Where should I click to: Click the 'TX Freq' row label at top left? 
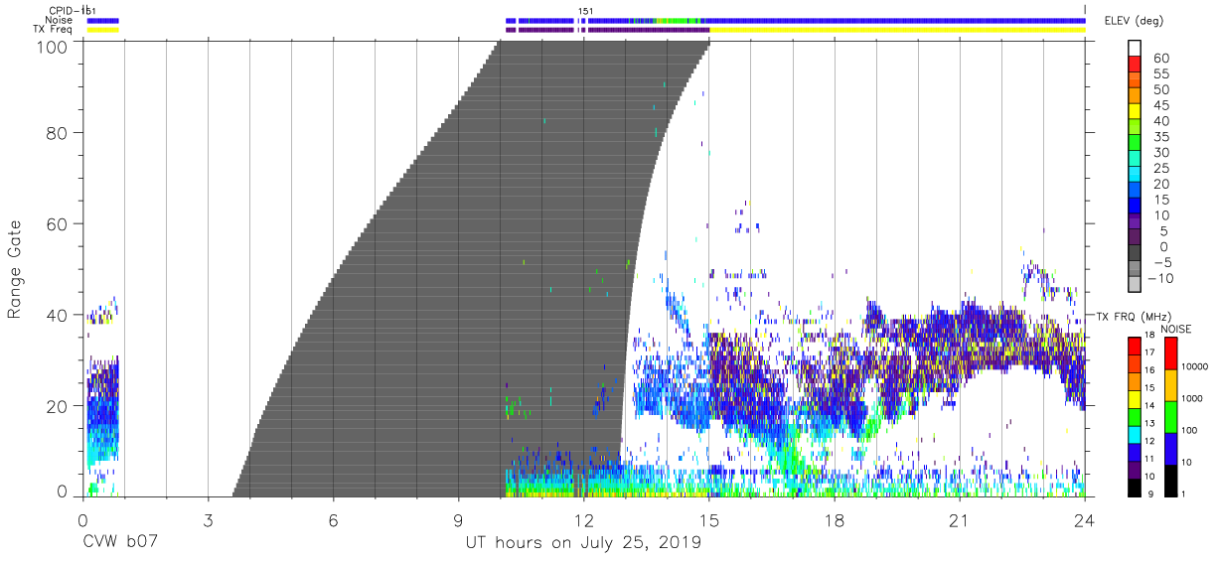53,29
